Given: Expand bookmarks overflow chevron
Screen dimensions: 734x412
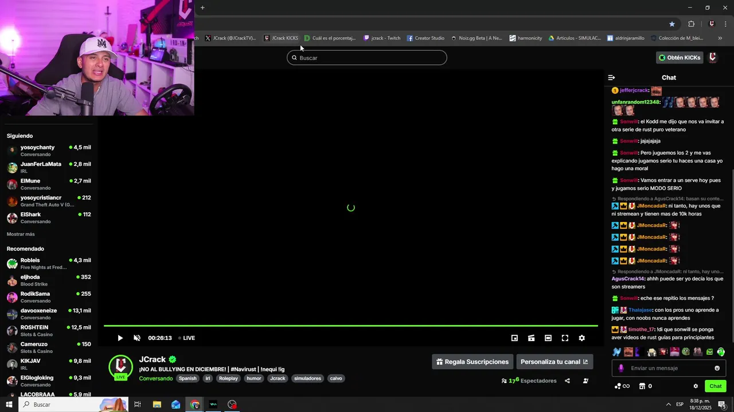Looking at the screenshot, I should 720,38.
